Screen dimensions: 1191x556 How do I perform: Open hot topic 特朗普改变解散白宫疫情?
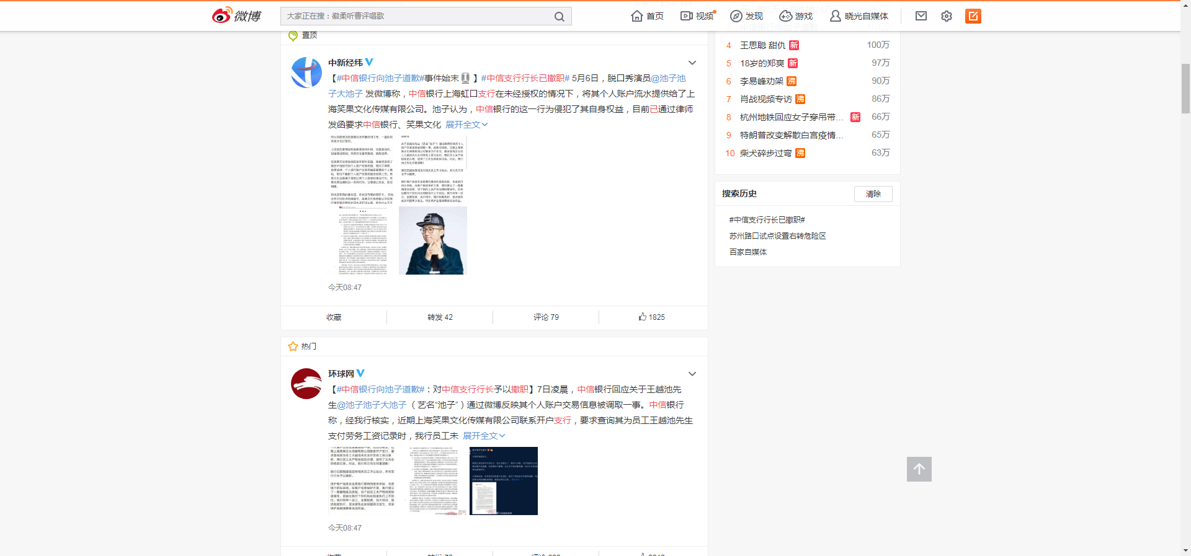click(x=792, y=135)
